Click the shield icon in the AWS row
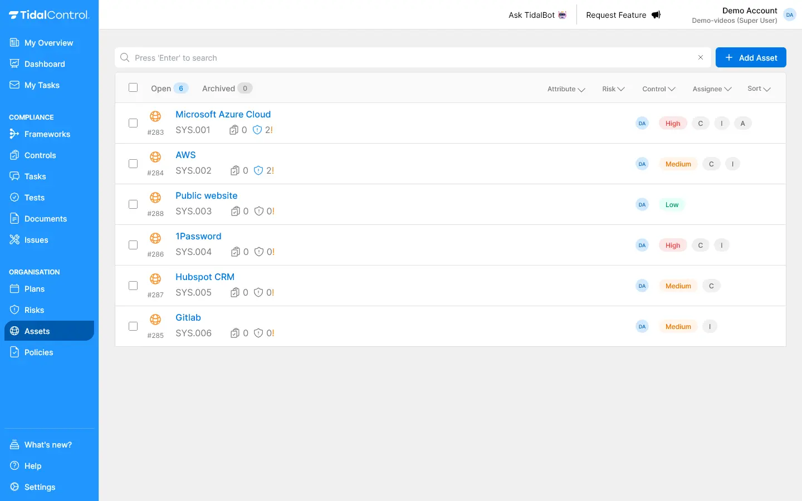The width and height of the screenshot is (802, 501). pos(258,171)
